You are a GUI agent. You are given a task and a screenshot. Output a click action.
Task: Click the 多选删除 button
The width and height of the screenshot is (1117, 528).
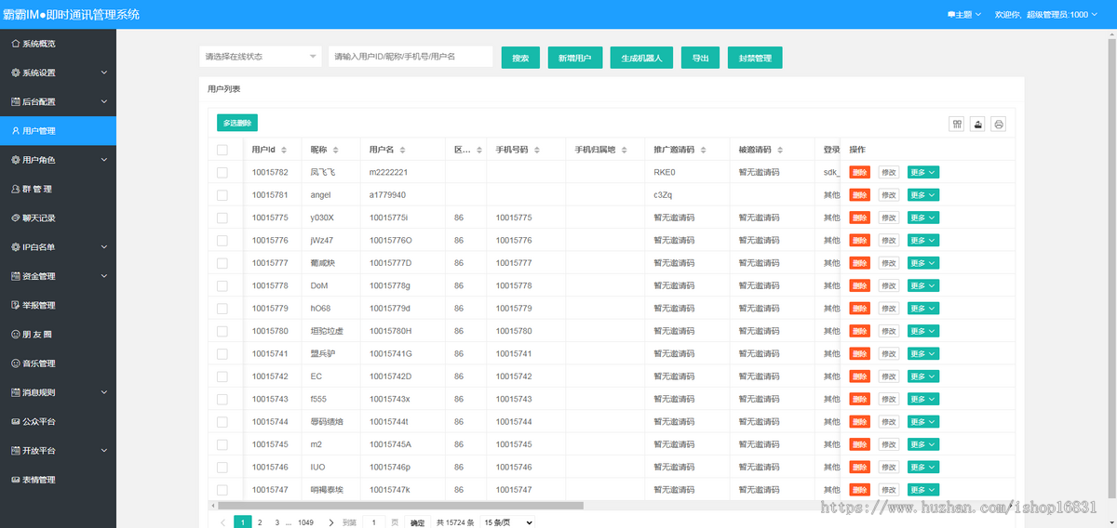(237, 123)
